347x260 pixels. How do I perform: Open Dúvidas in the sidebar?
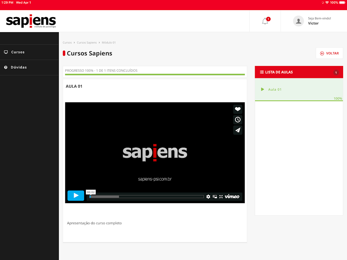tap(30, 67)
